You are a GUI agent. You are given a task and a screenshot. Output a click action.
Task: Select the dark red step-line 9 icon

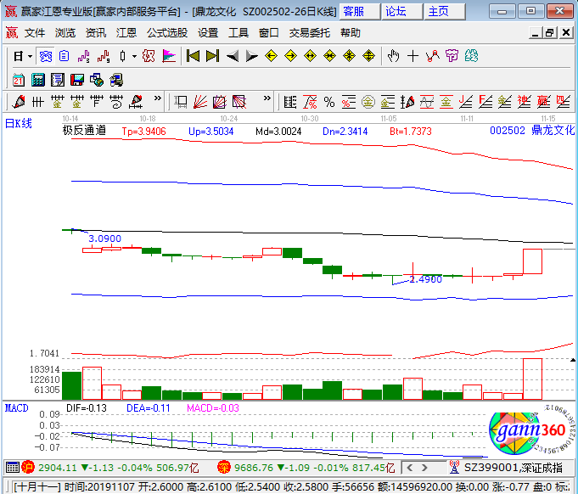pos(104,56)
